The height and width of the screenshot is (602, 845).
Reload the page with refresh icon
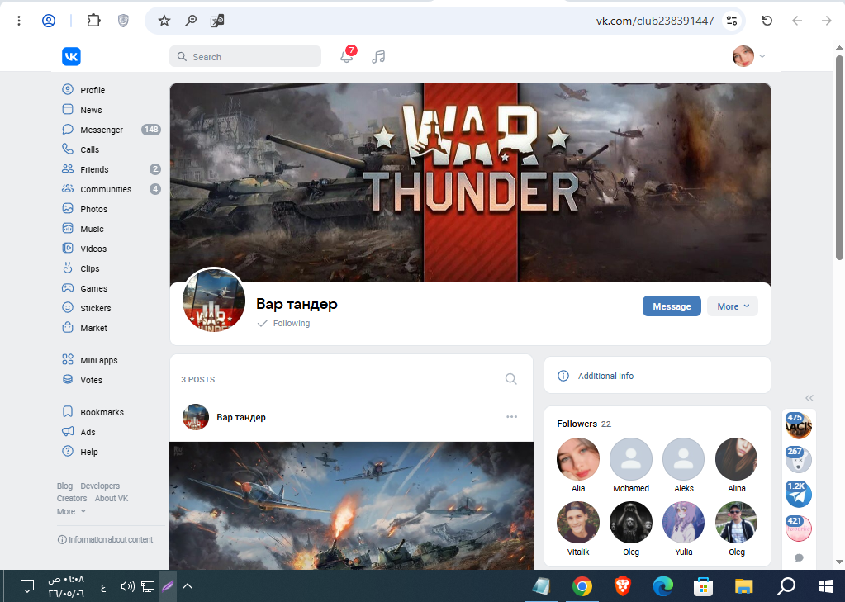767,21
